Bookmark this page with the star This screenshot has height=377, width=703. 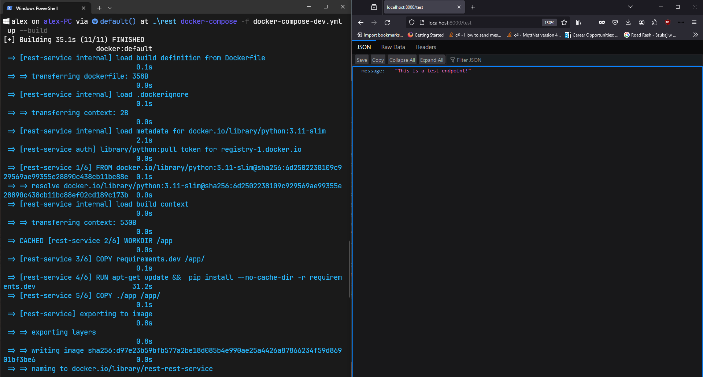tap(564, 23)
